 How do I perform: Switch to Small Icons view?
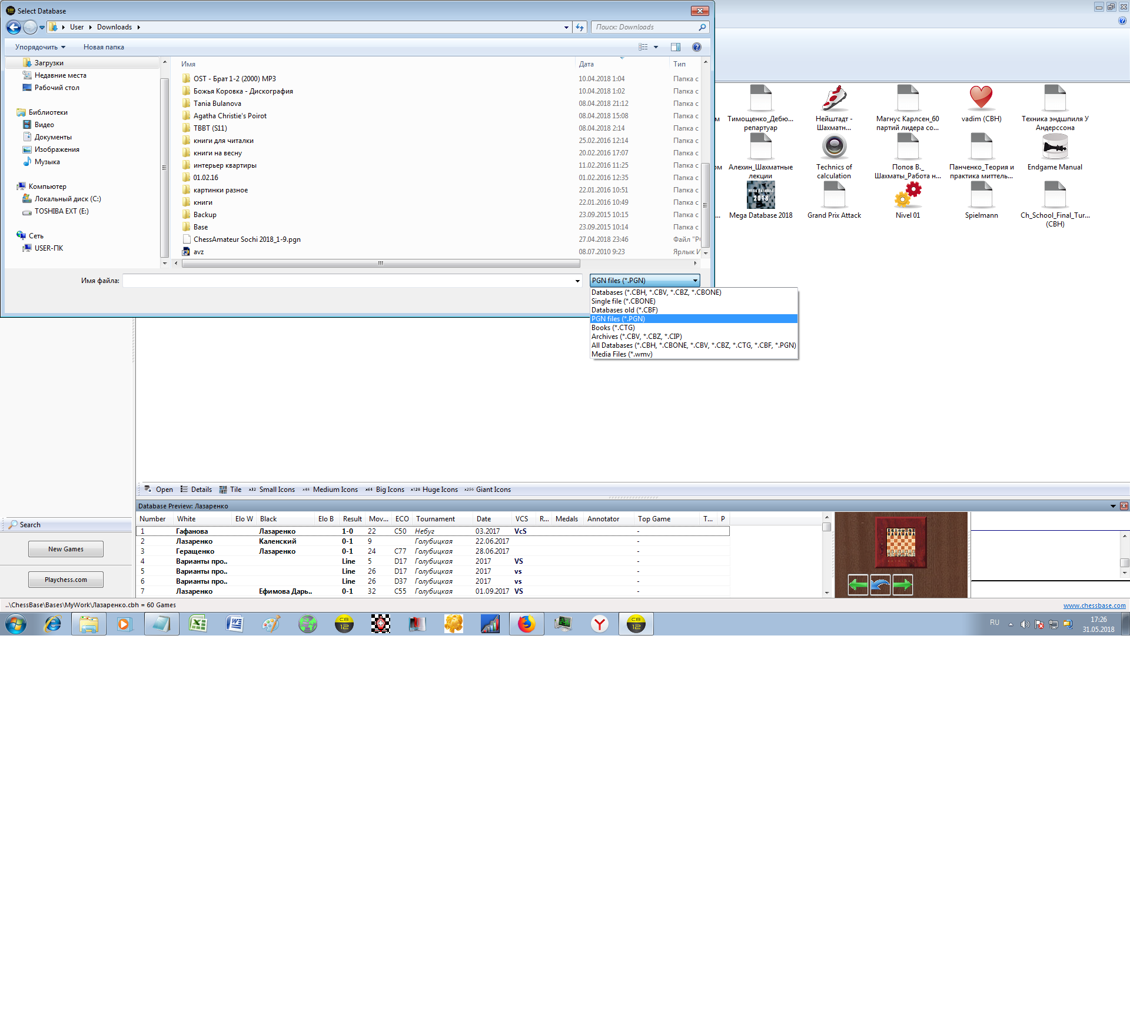271,490
